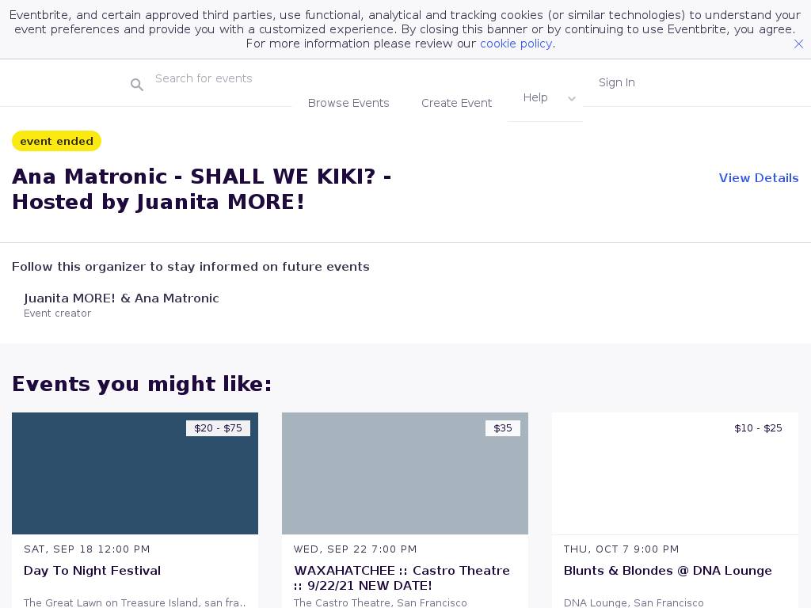Open Browse Events menu item
This screenshot has width=811, height=608.
[348, 103]
